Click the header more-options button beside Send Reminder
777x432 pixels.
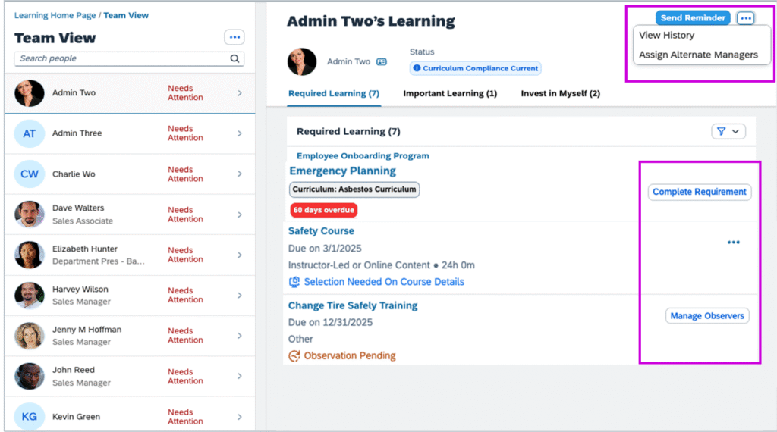pyautogui.click(x=745, y=18)
